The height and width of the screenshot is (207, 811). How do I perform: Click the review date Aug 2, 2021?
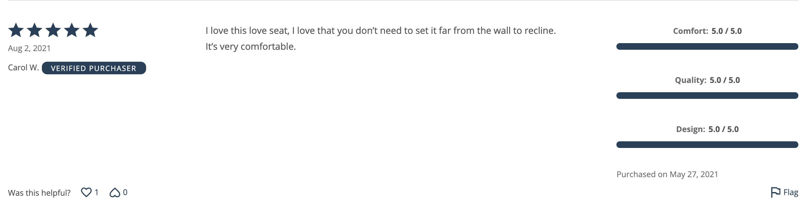point(29,48)
